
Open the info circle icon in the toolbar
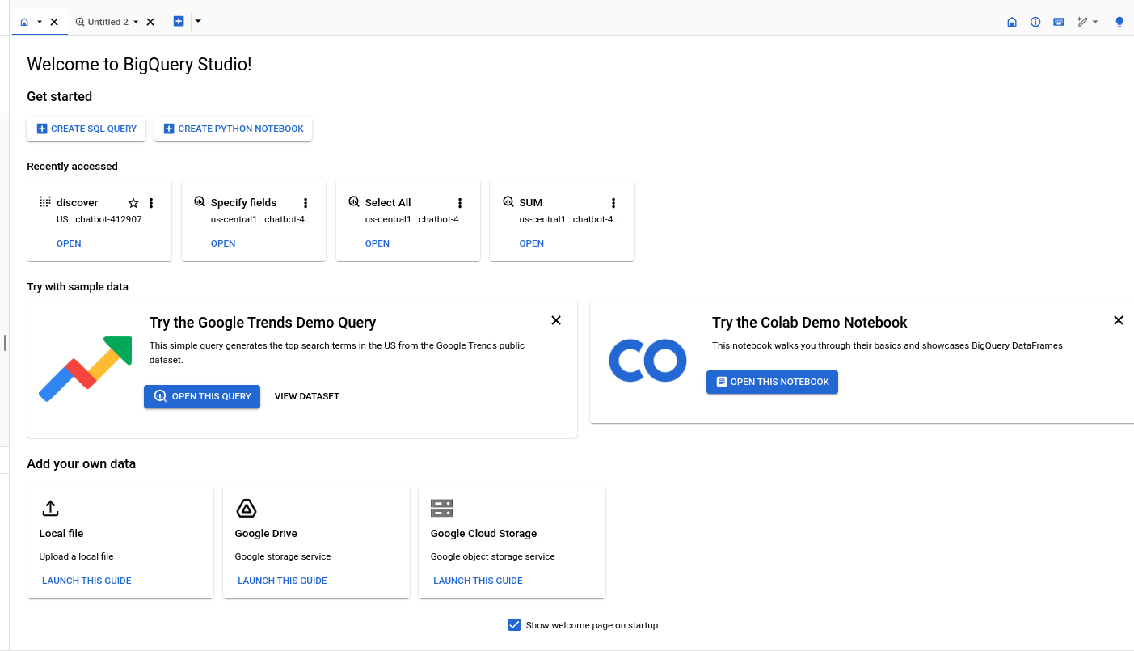pyautogui.click(x=1035, y=22)
